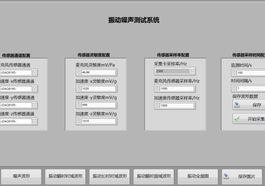Screen dimensions: 265x186
Task: Click the 采集卡采样率 value 2560
Action: pyautogui.click(x=172, y=71)
